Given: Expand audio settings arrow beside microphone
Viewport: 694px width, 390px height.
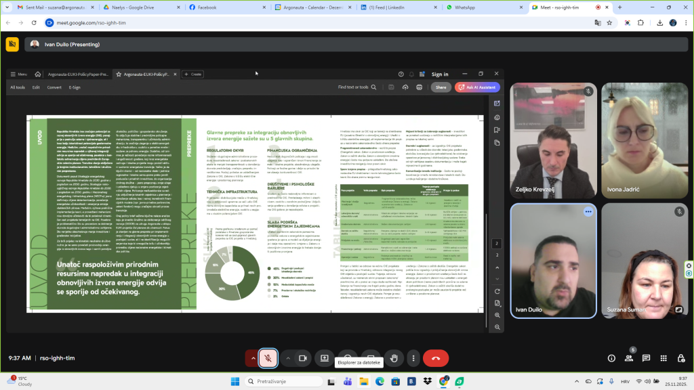Looking at the screenshot, I should (x=253, y=358).
